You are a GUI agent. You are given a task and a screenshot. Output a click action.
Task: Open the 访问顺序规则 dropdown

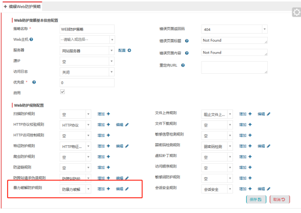click(217, 168)
